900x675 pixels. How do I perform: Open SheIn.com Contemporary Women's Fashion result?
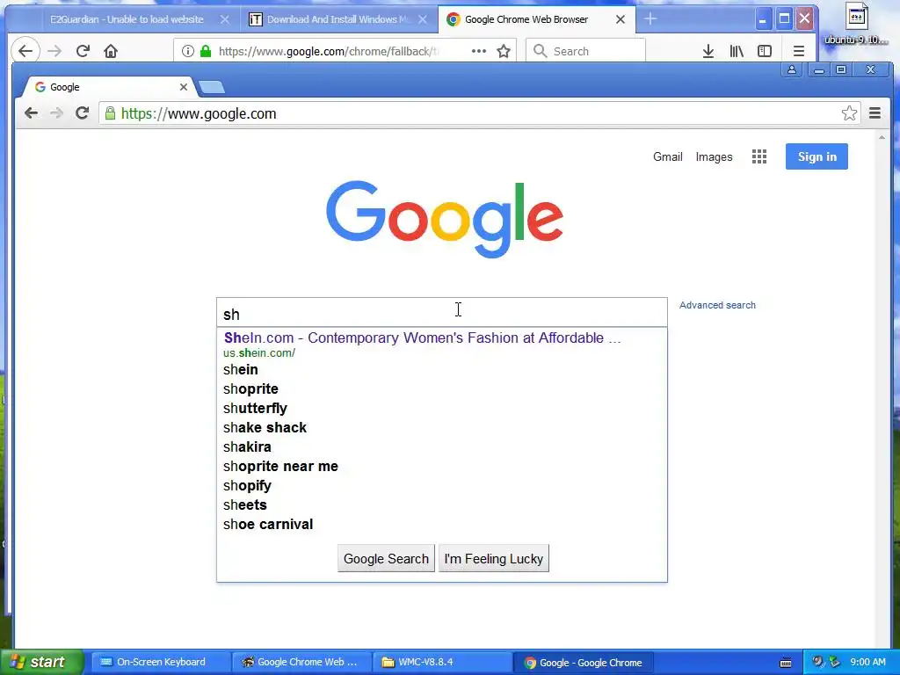pos(422,337)
